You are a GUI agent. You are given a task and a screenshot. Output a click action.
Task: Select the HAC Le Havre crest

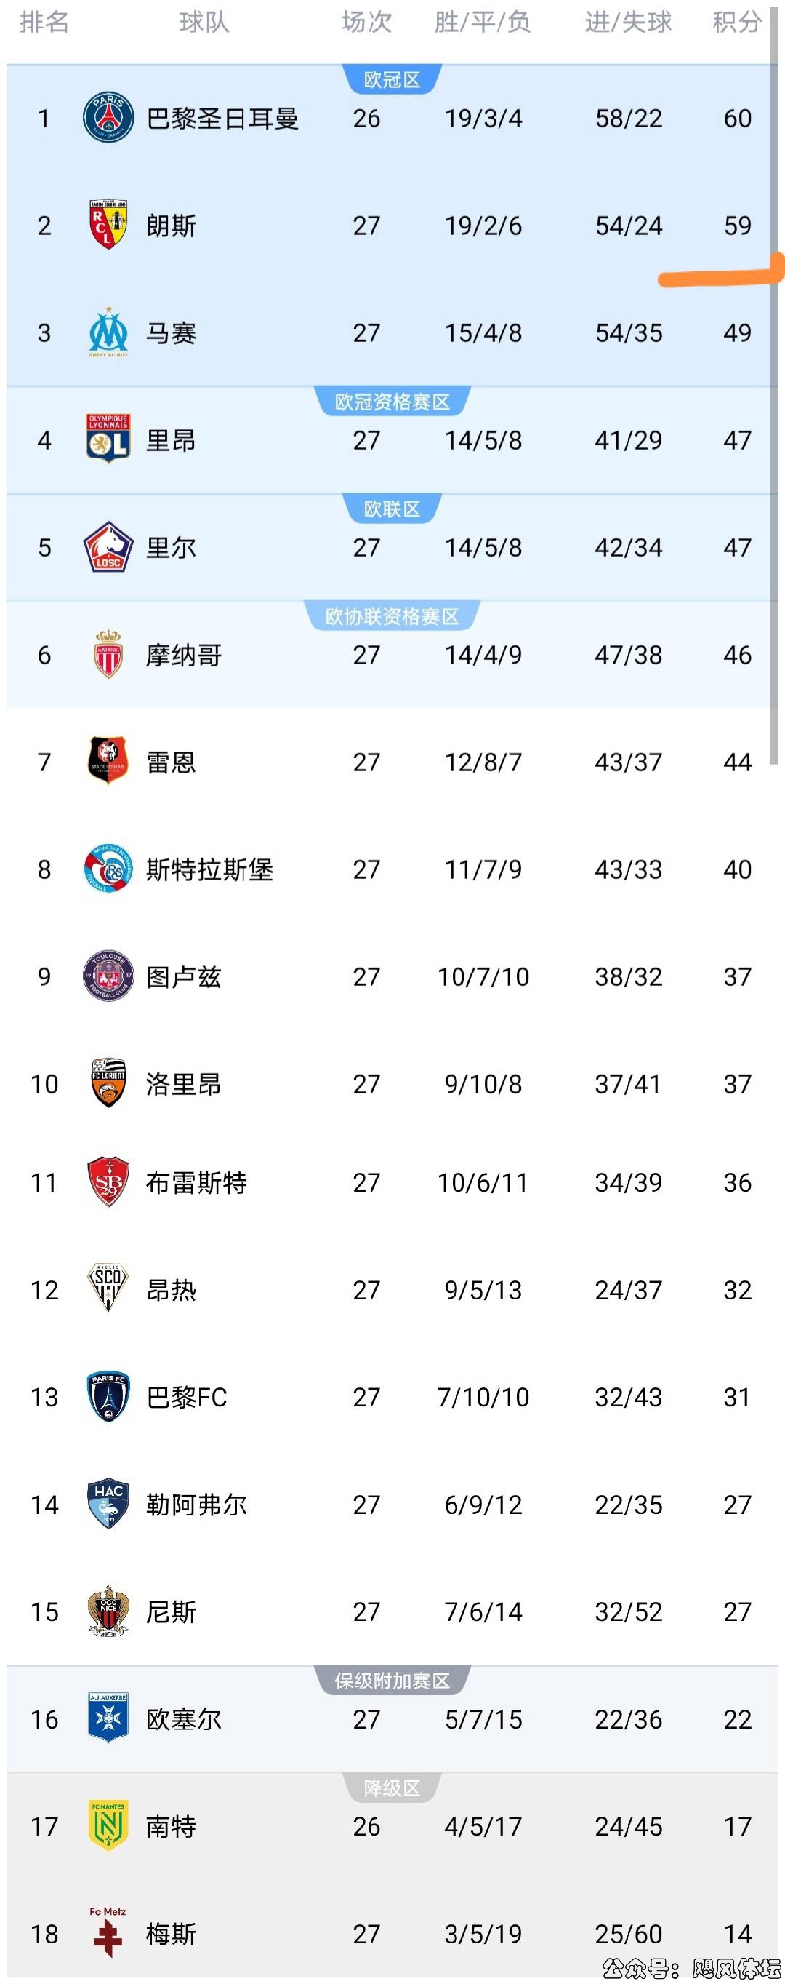point(108,1504)
